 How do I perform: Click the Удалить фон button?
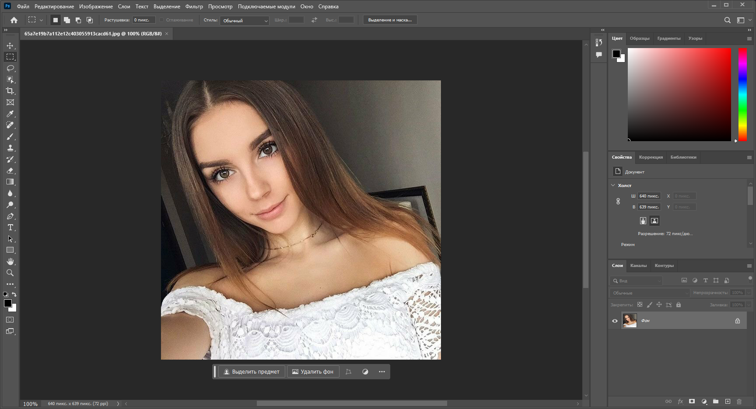coord(313,371)
